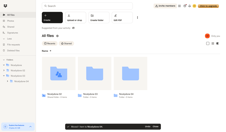Click the Click to upgrade button
This screenshot has width=226, height=132.
(x=208, y=6)
